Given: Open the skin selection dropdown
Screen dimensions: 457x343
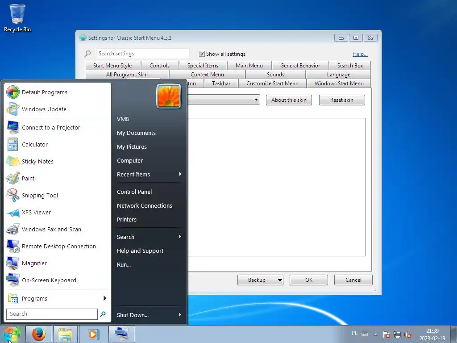Looking at the screenshot, I should (x=256, y=100).
